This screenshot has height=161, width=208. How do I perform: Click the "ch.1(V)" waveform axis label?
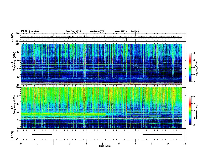click(13, 37)
